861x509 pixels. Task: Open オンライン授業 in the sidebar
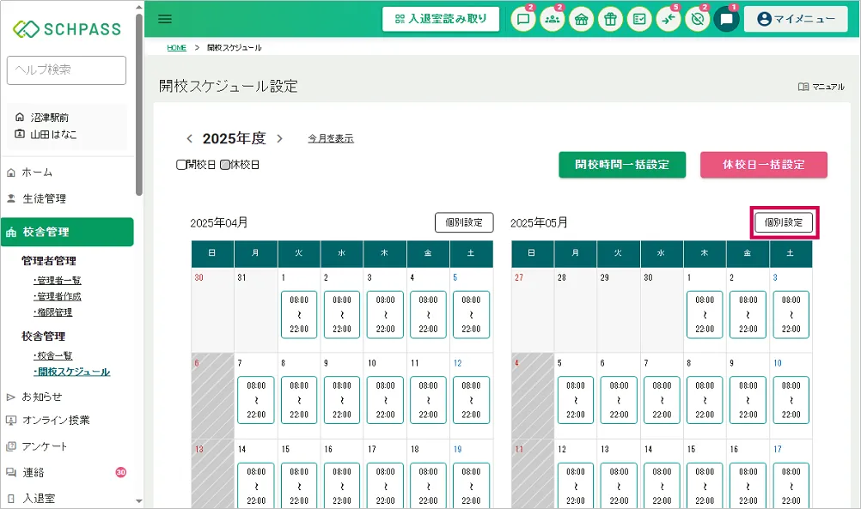(55, 421)
